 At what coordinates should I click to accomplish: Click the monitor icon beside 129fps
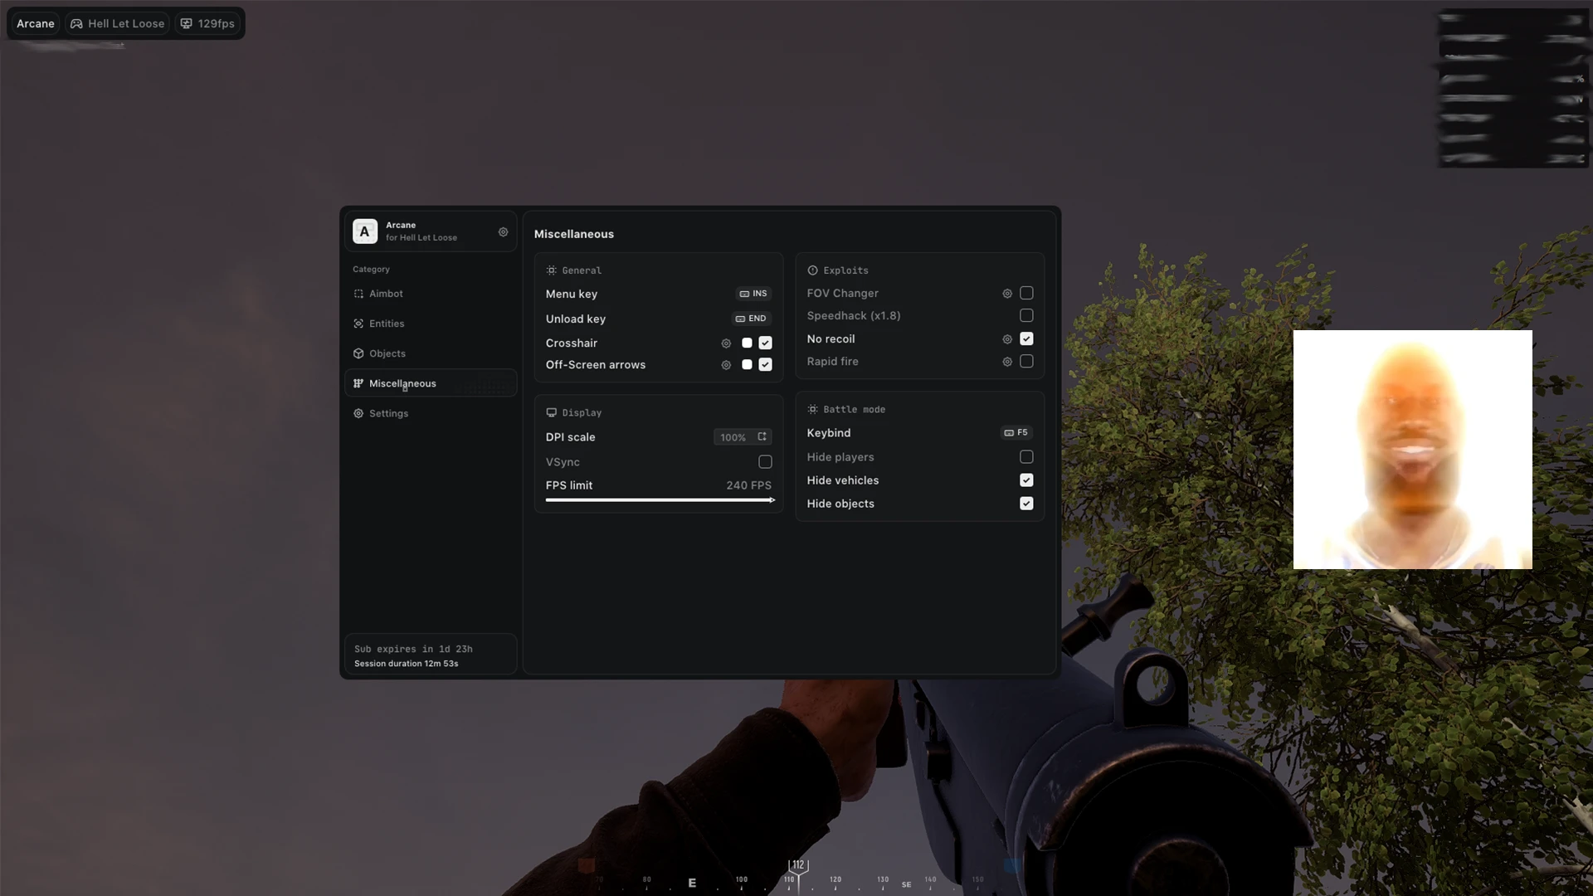pyautogui.click(x=187, y=24)
